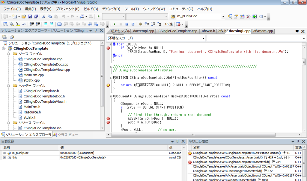Image resolution: width=307 pixels, height=181 pixels.
Task: Collapse the ヘッダー ファイル folder
Action: (8, 86)
